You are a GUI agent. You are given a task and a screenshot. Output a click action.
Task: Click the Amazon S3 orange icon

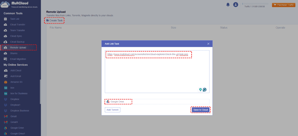click(6, 82)
